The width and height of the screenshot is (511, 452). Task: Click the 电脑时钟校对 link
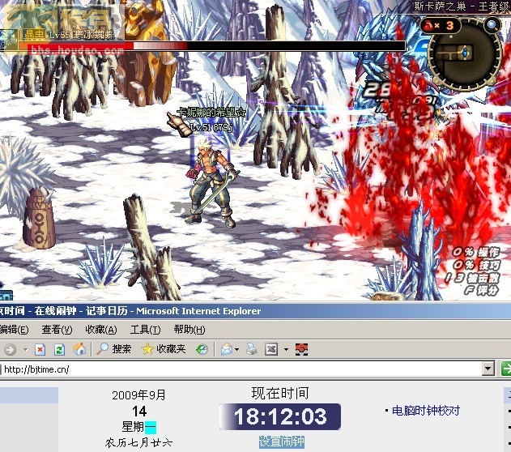click(426, 411)
